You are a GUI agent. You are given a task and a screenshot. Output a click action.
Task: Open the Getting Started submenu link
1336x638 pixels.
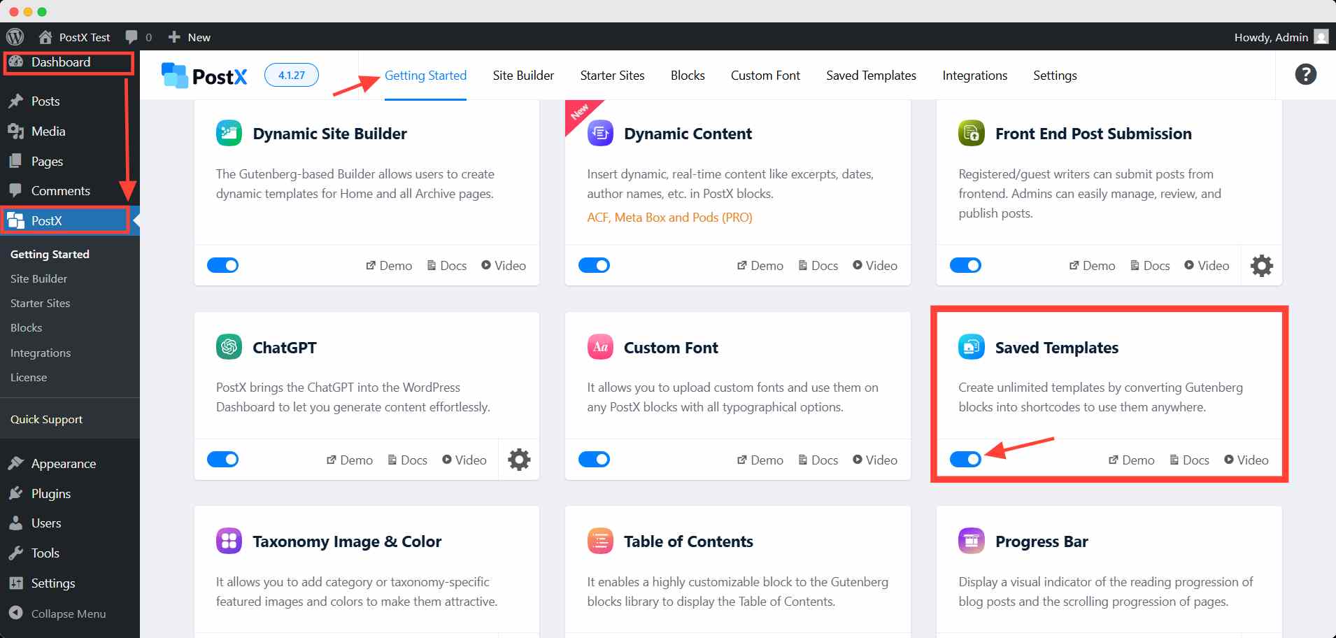click(x=50, y=254)
